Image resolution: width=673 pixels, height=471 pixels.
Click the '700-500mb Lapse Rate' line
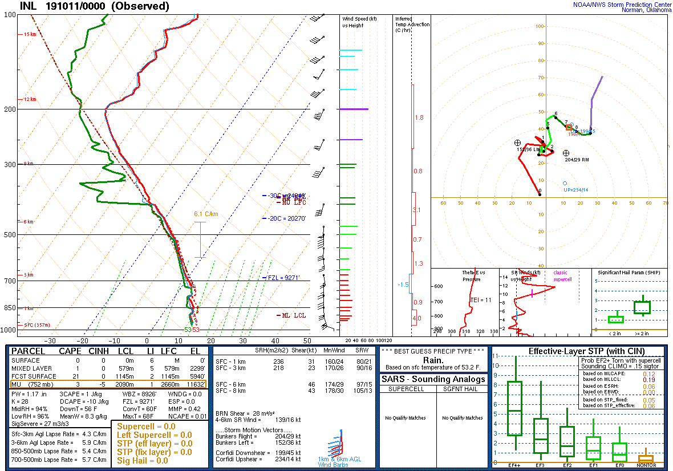pyautogui.click(x=59, y=460)
